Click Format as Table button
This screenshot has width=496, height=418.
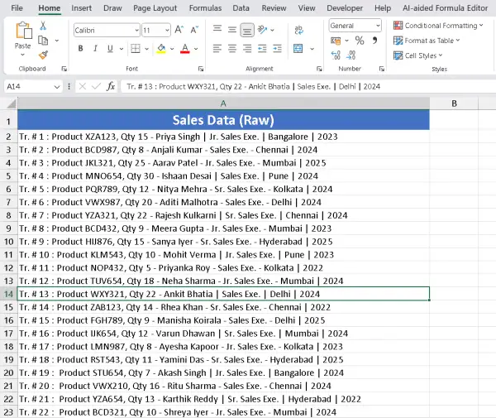coord(427,41)
